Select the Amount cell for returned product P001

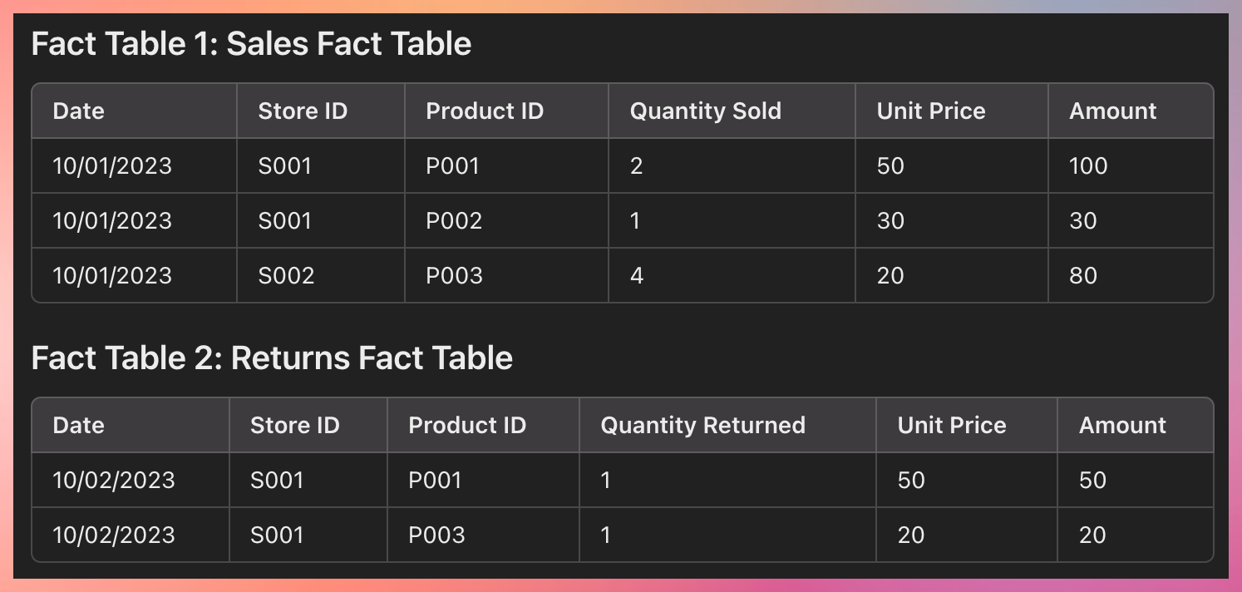(1092, 481)
